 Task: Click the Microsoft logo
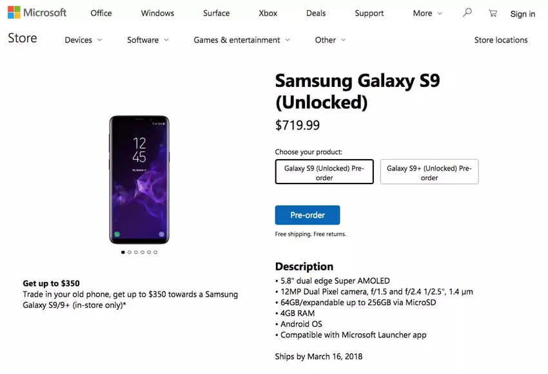click(x=37, y=12)
